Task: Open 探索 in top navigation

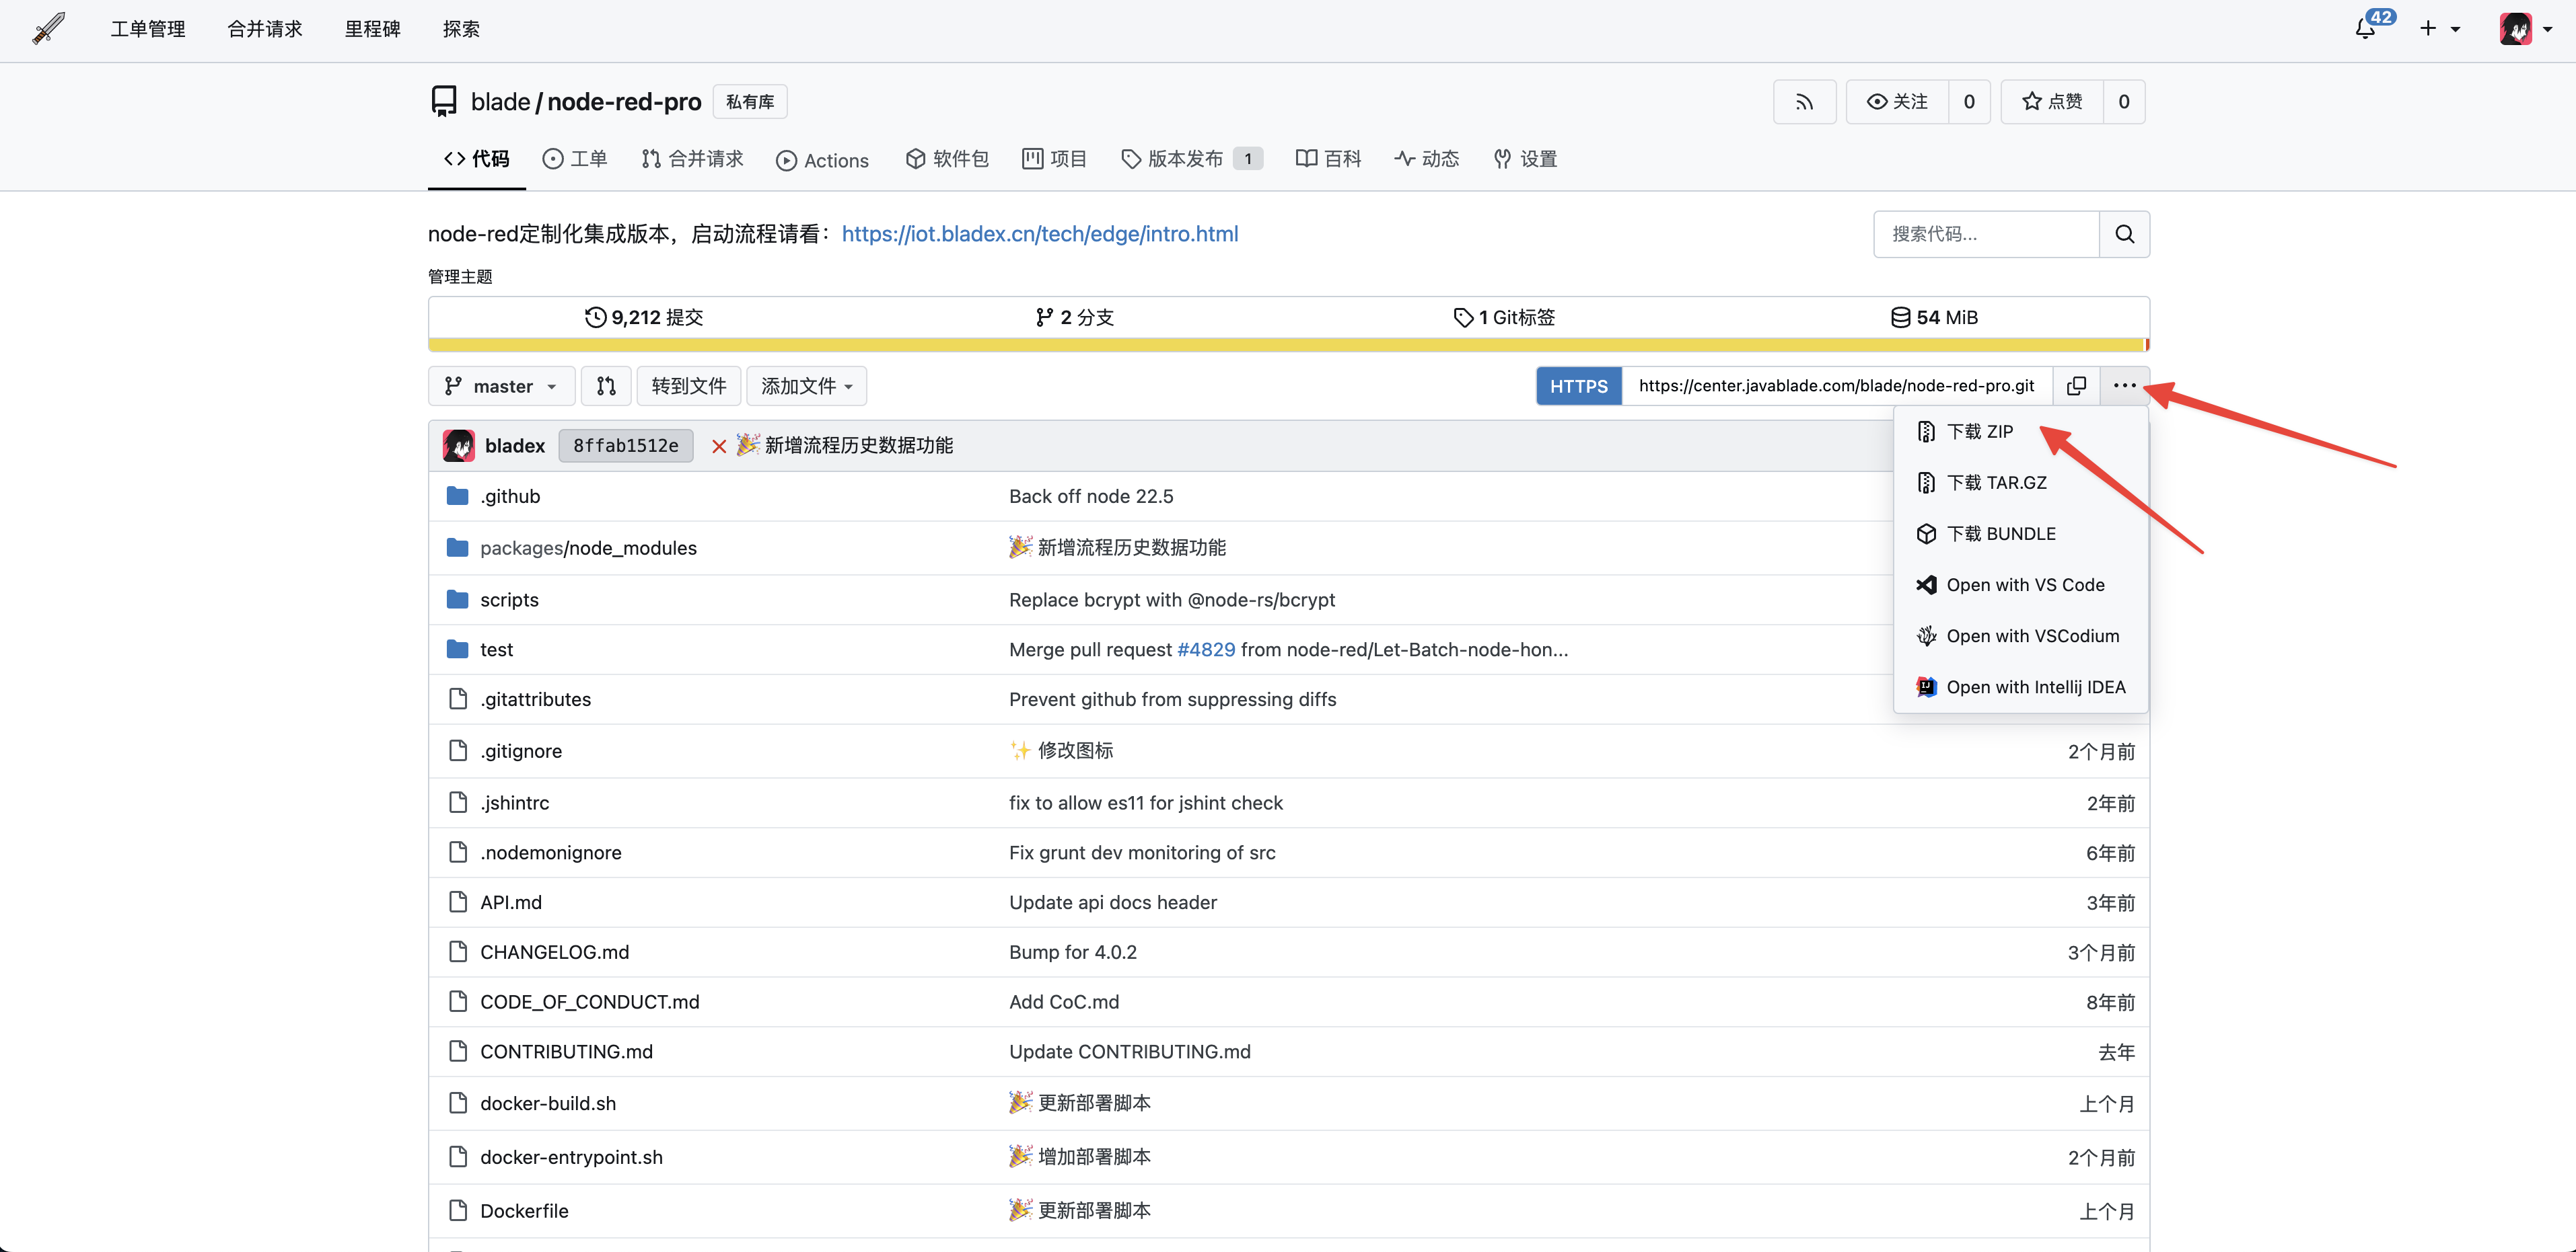Action: pos(461,29)
